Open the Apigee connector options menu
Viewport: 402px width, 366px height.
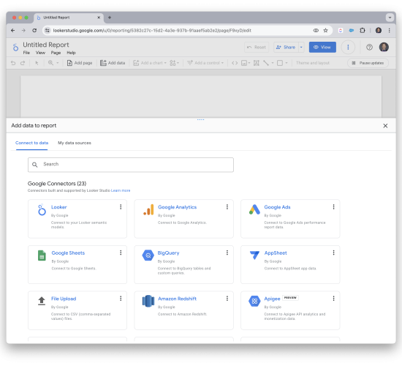pyautogui.click(x=333, y=299)
